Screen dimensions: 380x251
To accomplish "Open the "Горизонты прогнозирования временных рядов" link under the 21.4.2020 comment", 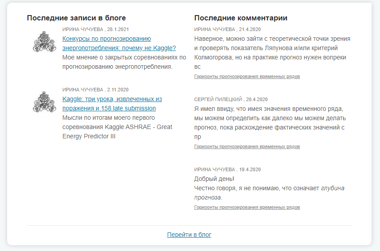I will pyautogui.click(x=247, y=76).
